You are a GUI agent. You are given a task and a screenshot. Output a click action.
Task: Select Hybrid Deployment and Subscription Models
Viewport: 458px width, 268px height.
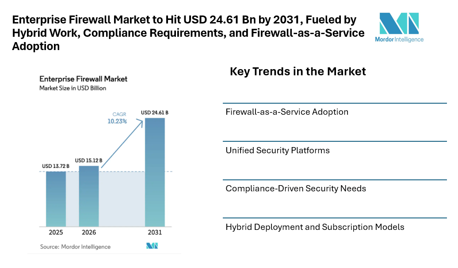[315, 227]
